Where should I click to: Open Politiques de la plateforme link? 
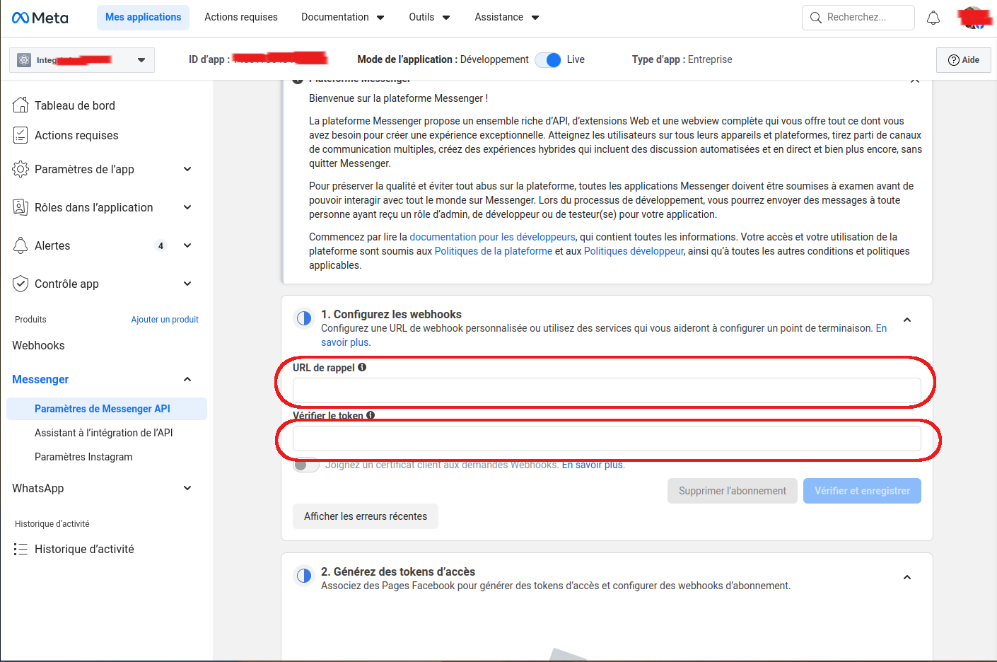pos(494,251)
